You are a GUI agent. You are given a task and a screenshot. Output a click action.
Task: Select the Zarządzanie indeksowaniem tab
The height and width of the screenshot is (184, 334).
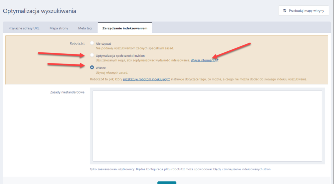point(125,28)
